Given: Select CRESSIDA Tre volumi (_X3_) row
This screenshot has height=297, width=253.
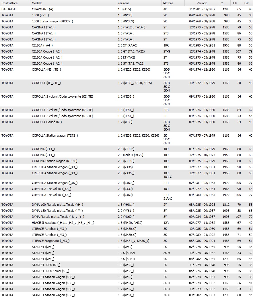Looking at the screenshot, I should tap(126, 189).
